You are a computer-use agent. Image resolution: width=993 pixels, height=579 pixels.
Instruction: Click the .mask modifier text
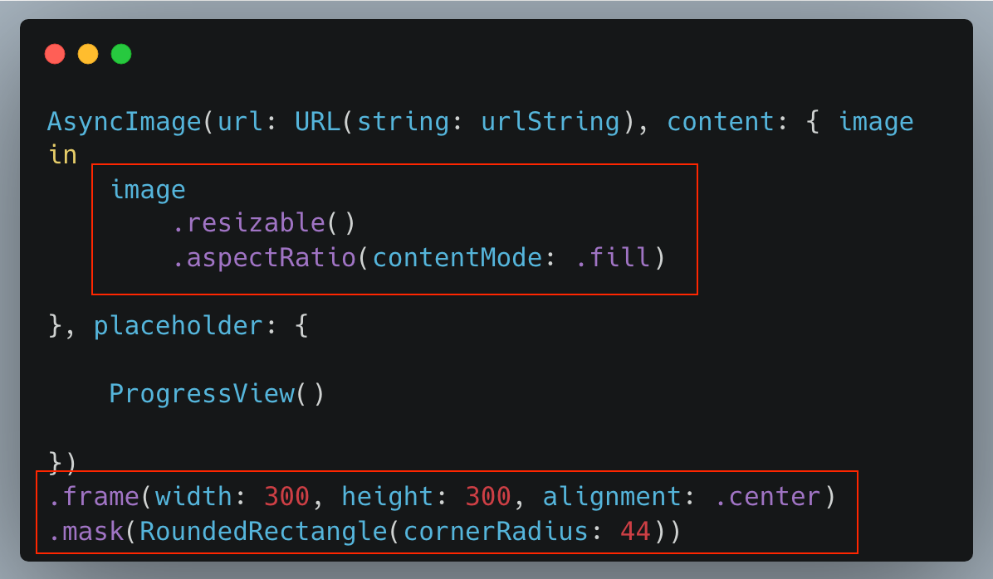pyautogui.click(x=86, y=531)
